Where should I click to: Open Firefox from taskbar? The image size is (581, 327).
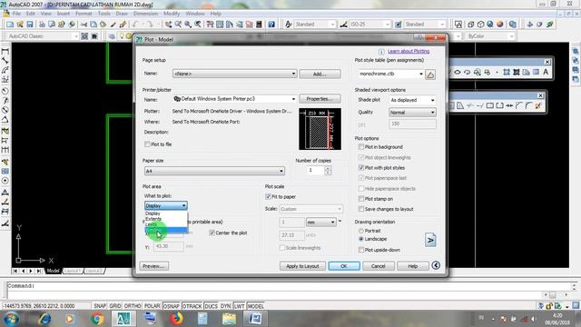pyautogui.click(x=176, y=319)
